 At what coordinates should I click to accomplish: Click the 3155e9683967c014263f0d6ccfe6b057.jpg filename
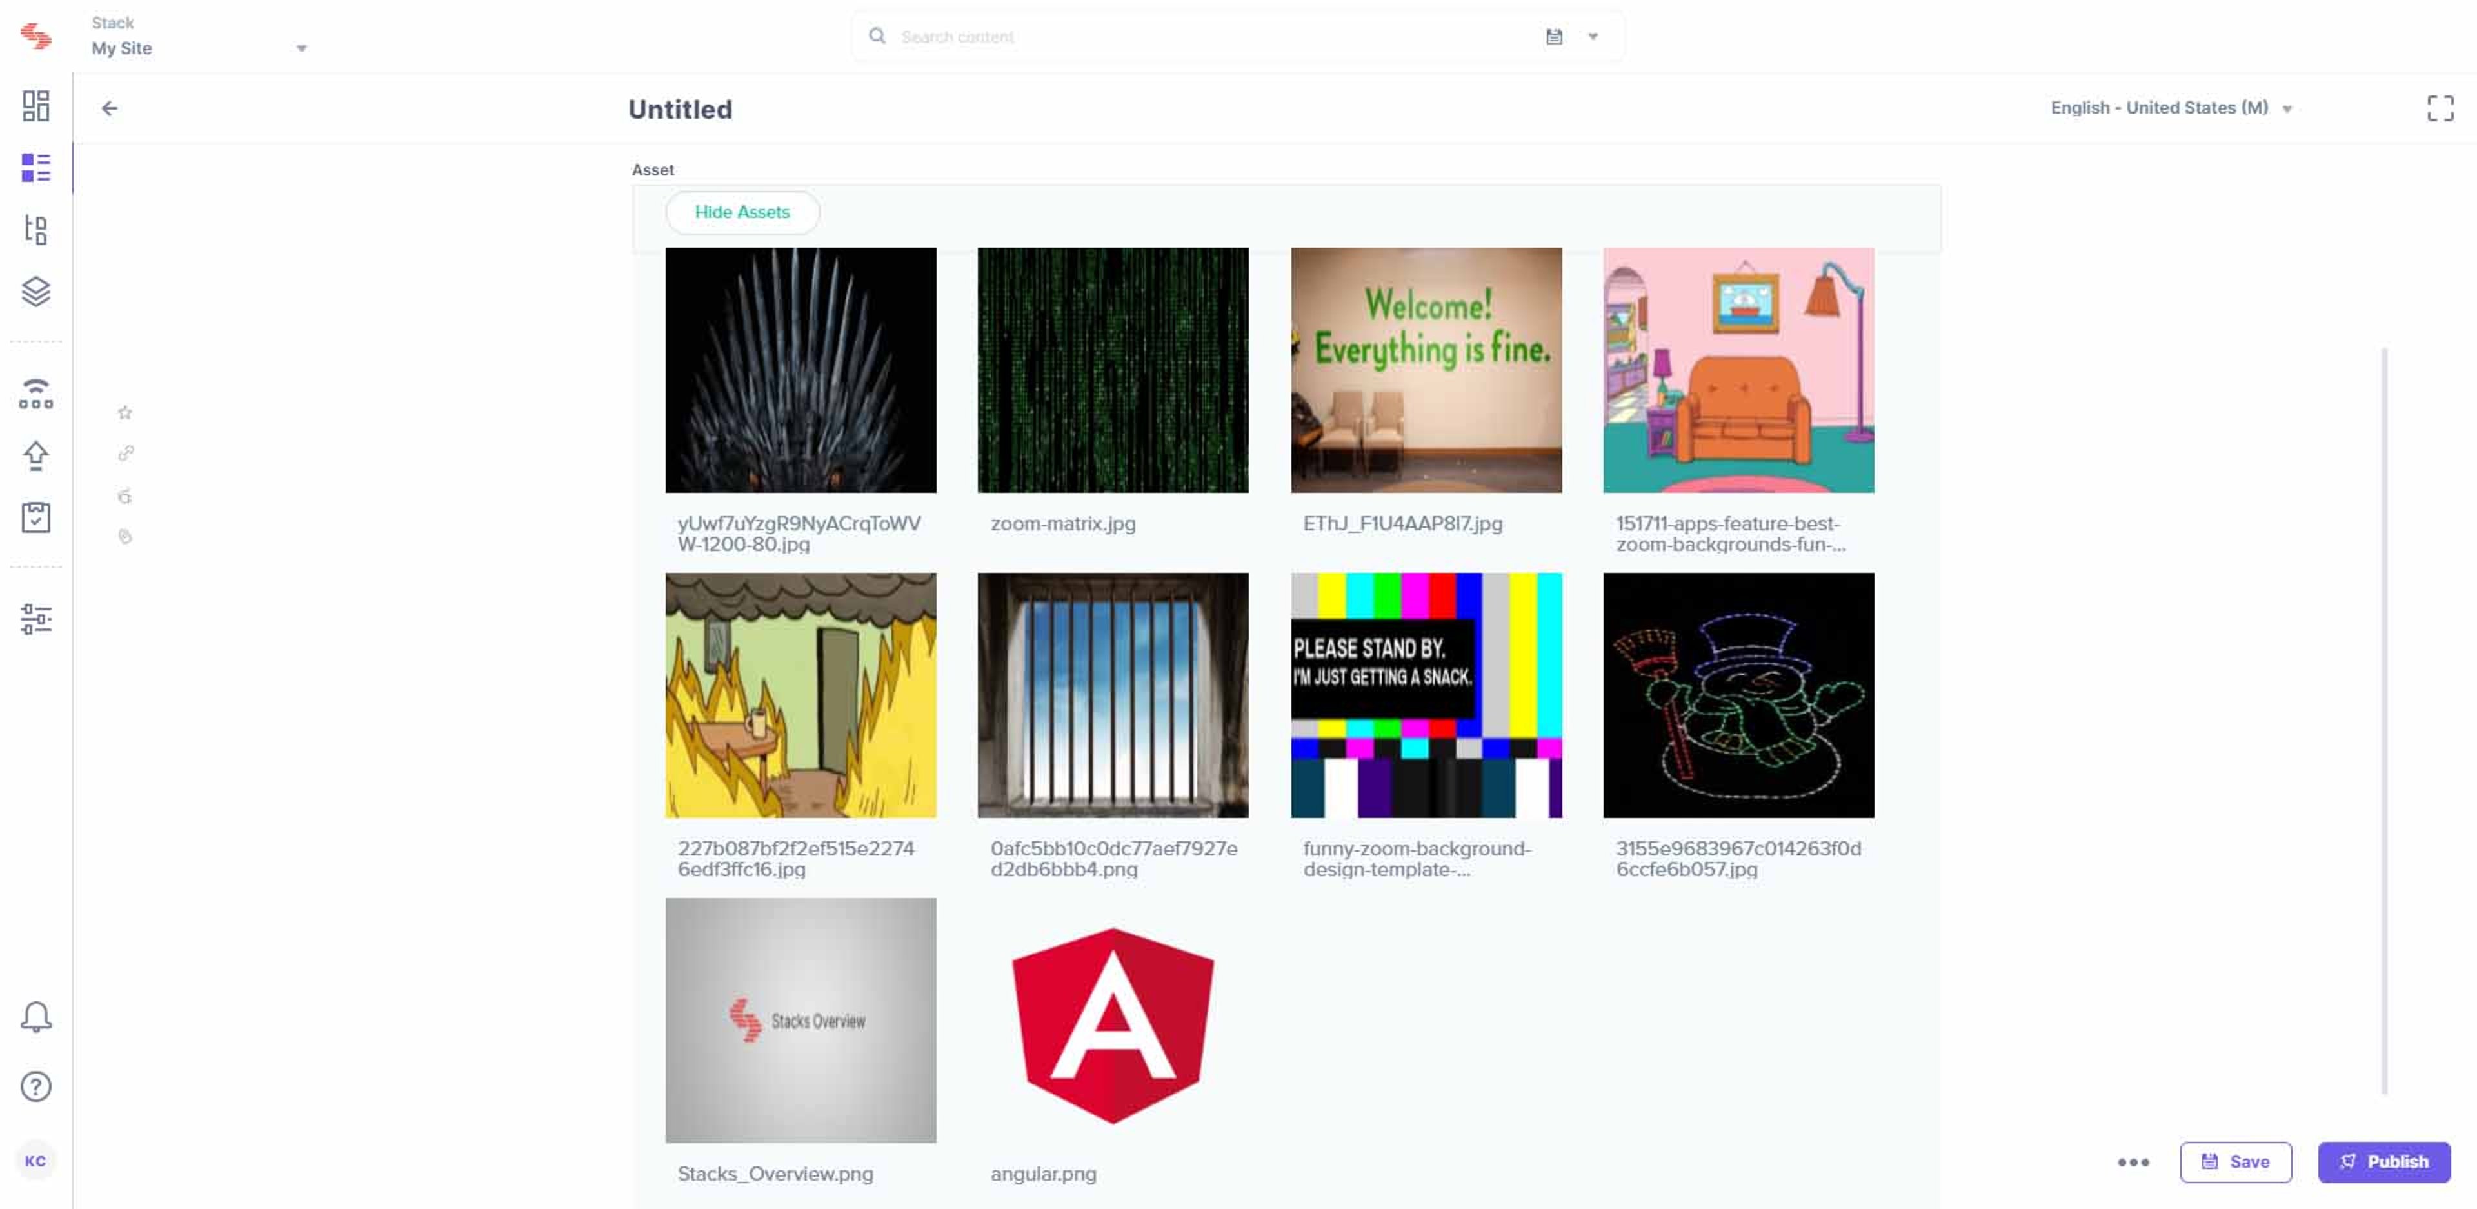1738,859
